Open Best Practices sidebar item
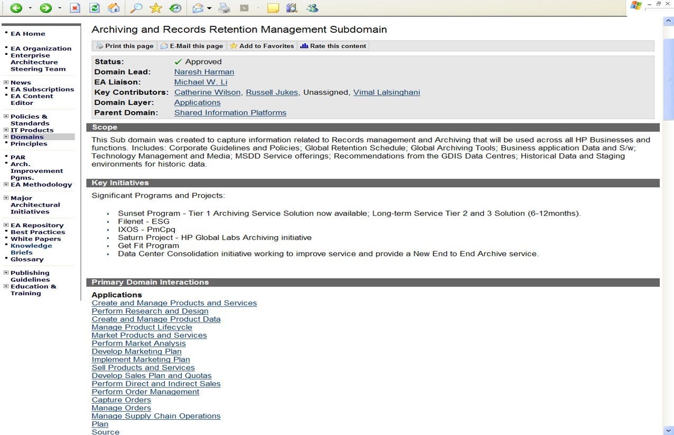The height and width of the screenshot is (435, 674). (x=38, y=232)
